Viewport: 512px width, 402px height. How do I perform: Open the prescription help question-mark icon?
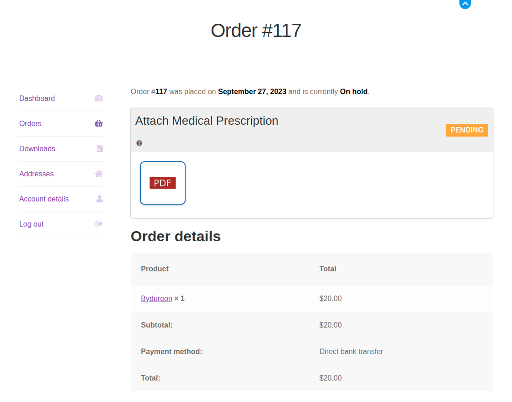[139, 143]
